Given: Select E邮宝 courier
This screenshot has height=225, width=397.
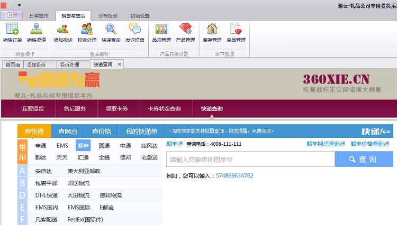Looking at the screenshot, I should click(x=106, y=208).
